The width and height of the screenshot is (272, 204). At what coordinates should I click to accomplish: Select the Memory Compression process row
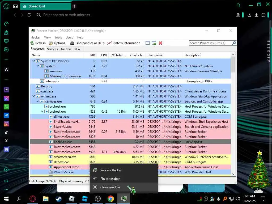pos(130,76)
